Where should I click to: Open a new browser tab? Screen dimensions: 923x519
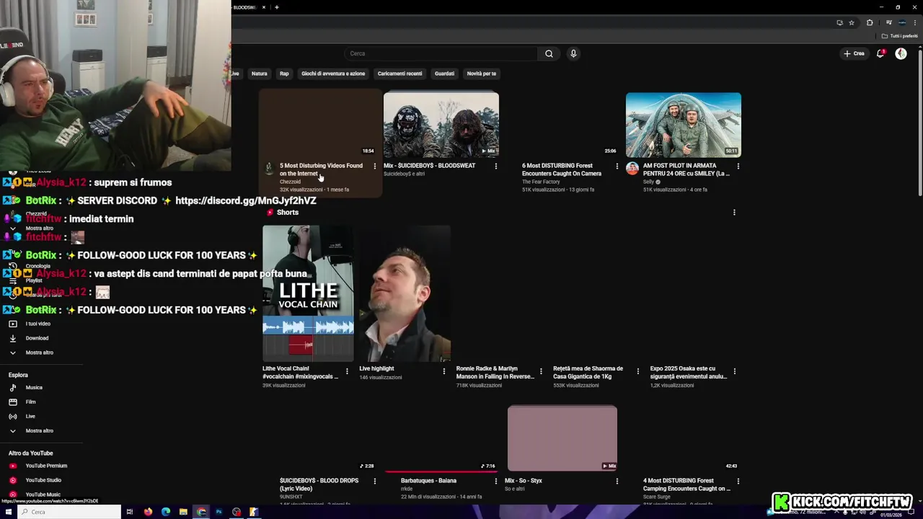coord(277,7)
